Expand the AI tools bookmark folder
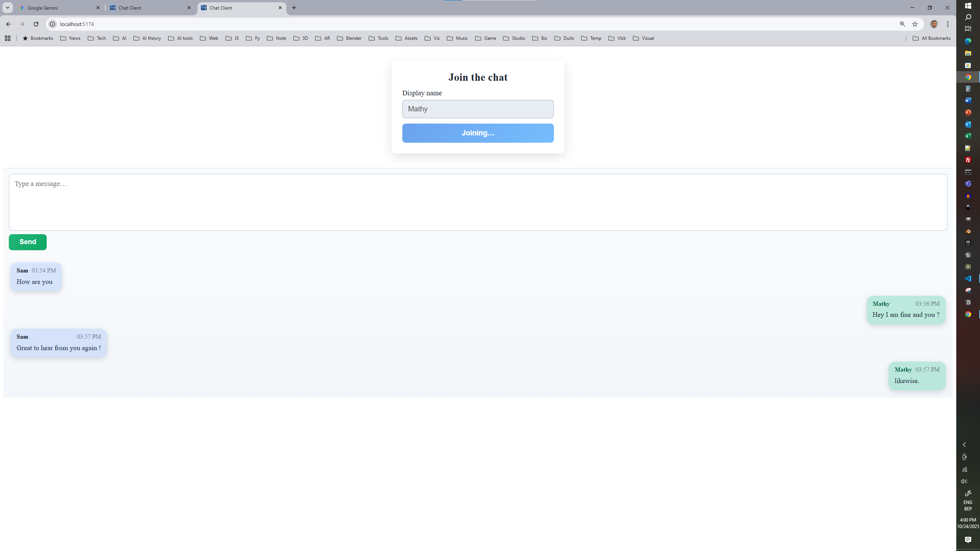Image resolution: width=980 pixels, height=551 pixels. [180, 38]
